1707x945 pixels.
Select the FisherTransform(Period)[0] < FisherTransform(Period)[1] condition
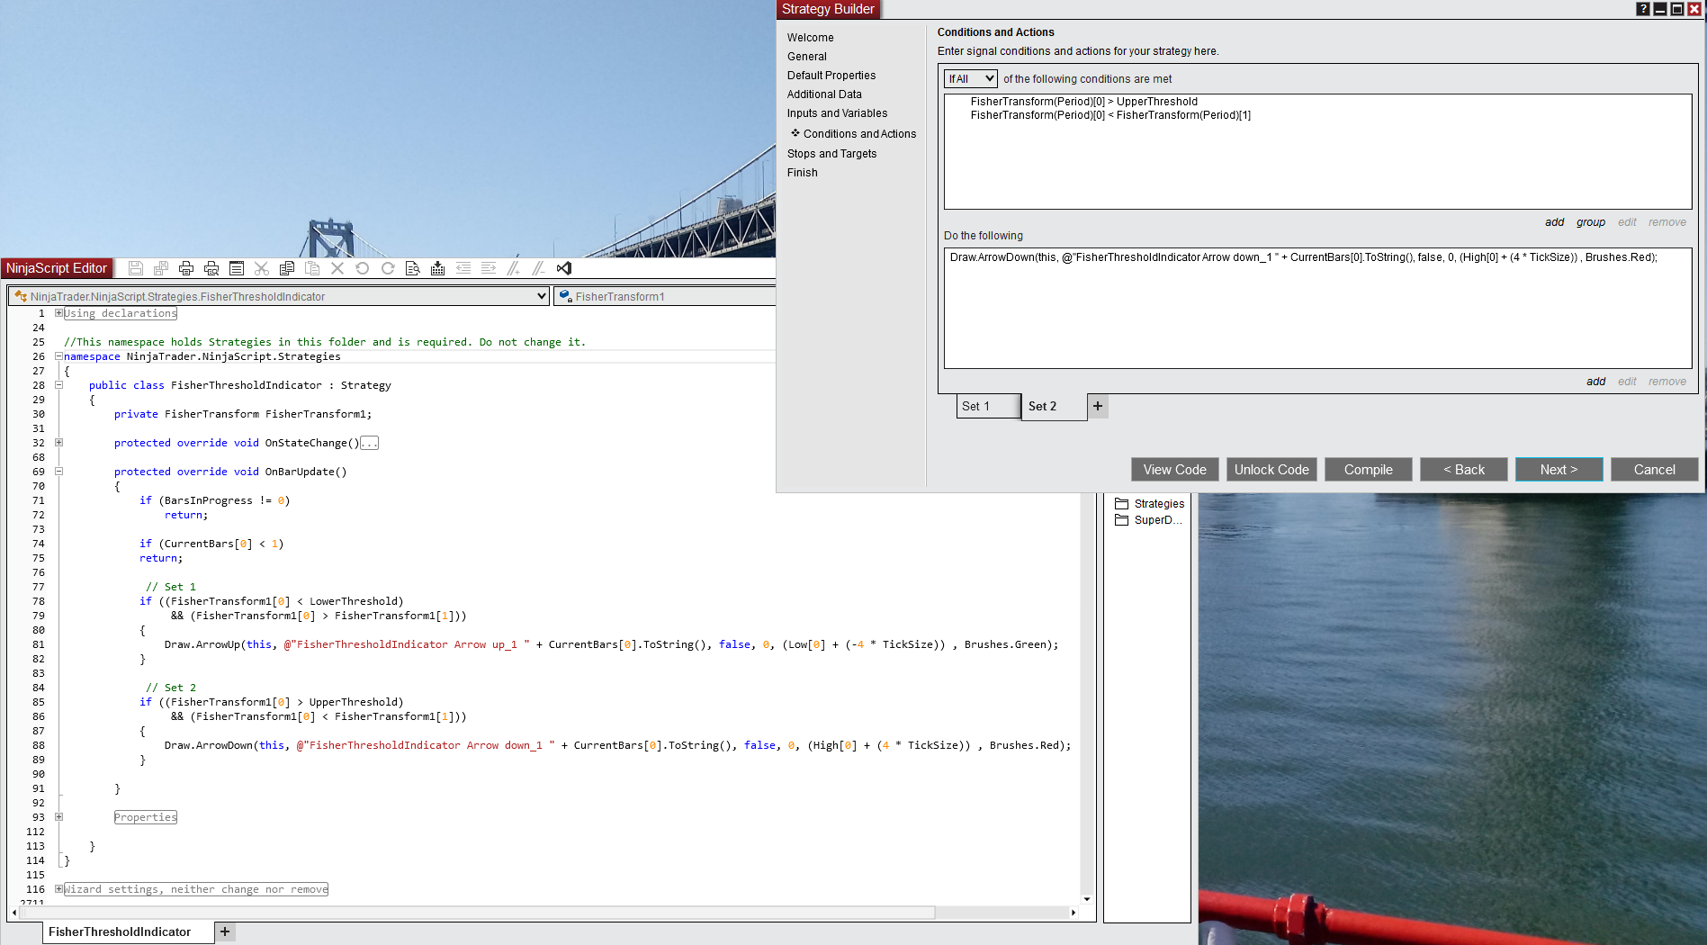1110,115
